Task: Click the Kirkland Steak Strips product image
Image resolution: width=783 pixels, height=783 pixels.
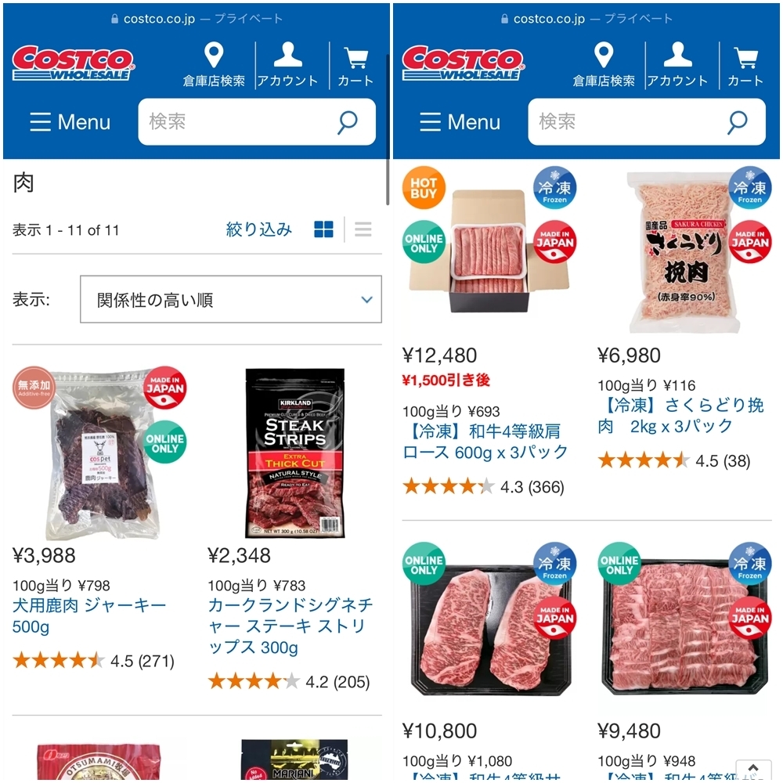Action: [x=294, y=453]
